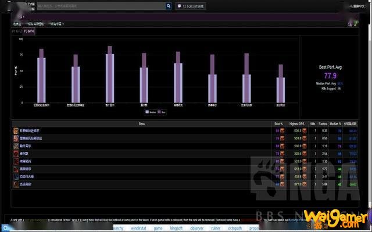
Task: Toggle the Best series in the chart legend
Action: (162, 112)
